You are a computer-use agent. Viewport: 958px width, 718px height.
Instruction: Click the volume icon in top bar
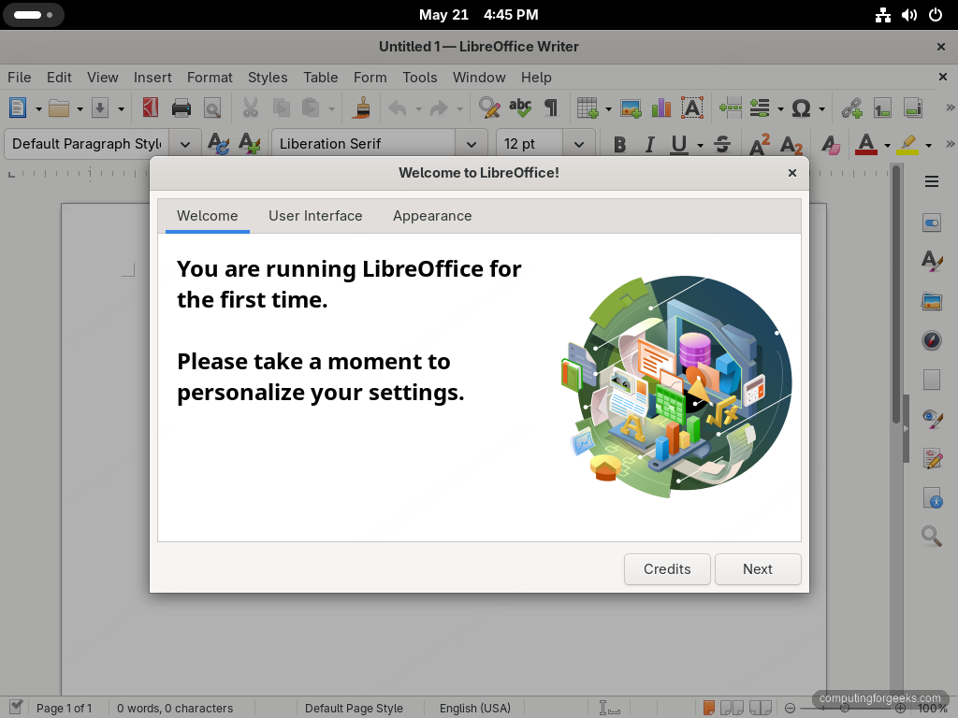tap(908, 15)
